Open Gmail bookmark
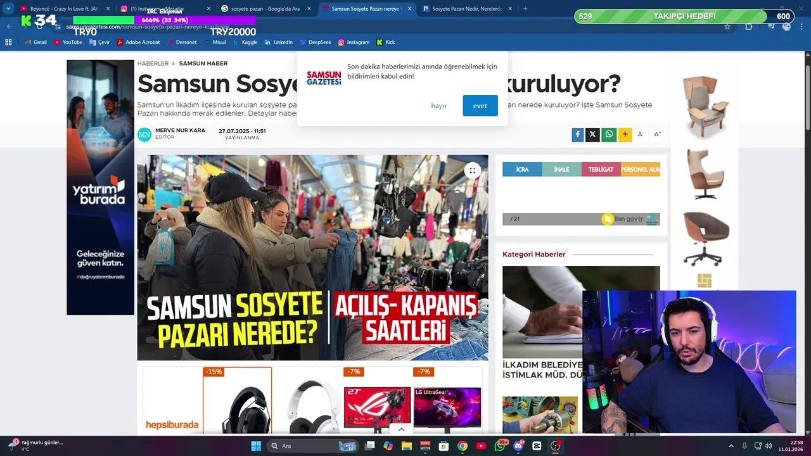811x456 pixels. [35, 42]
